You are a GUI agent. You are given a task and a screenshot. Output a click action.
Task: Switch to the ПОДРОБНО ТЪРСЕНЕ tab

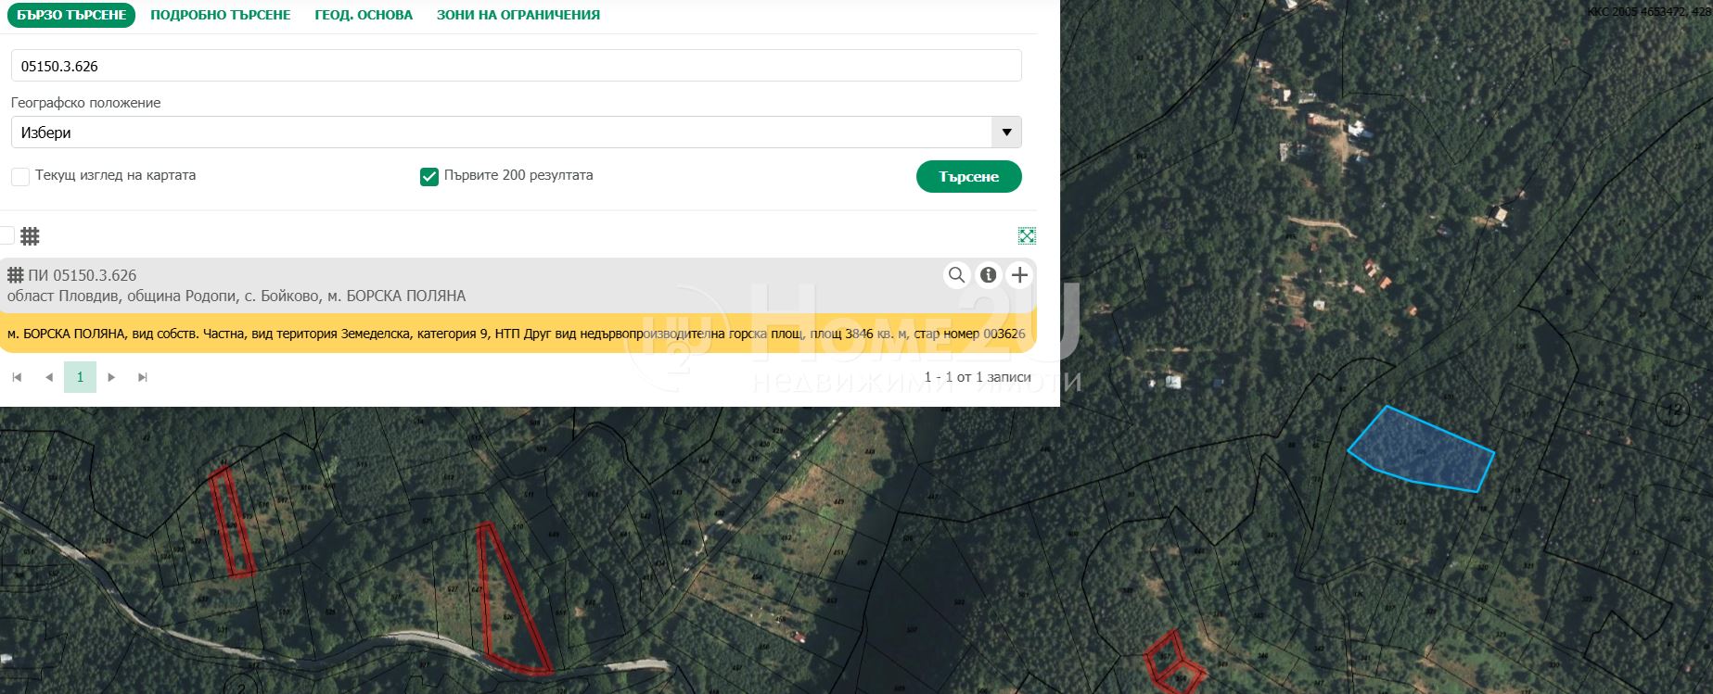click(x=220, y=15)
